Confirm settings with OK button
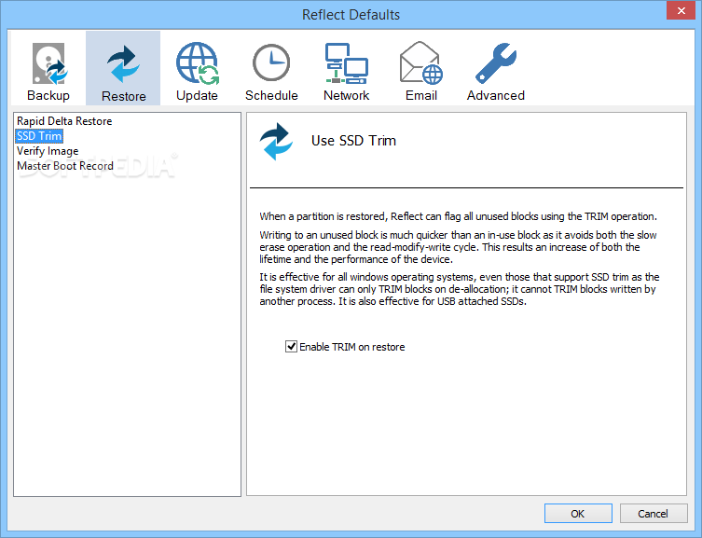 pyautogui.click(x=578, y=514)
